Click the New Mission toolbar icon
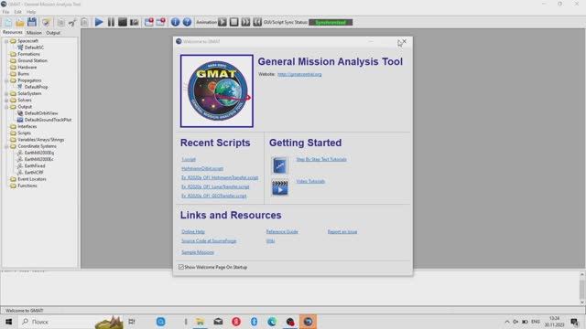Screen dimensions: 586x329 (46, 22)
